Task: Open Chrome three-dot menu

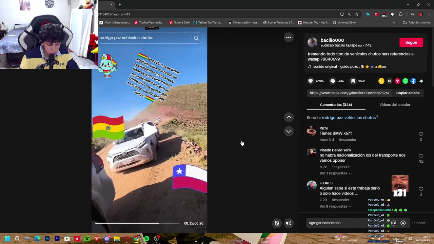Action: 429,14
